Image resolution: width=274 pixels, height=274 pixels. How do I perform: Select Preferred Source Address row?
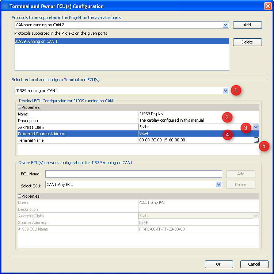pos(138,134)
